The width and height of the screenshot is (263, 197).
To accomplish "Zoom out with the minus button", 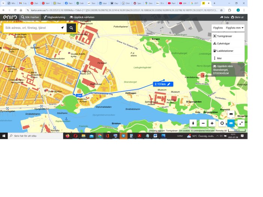I will click(203, 123).
